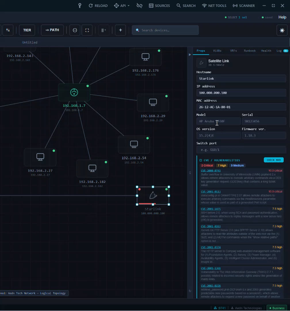Click Aedn Technologies user entry

point(246,308)
